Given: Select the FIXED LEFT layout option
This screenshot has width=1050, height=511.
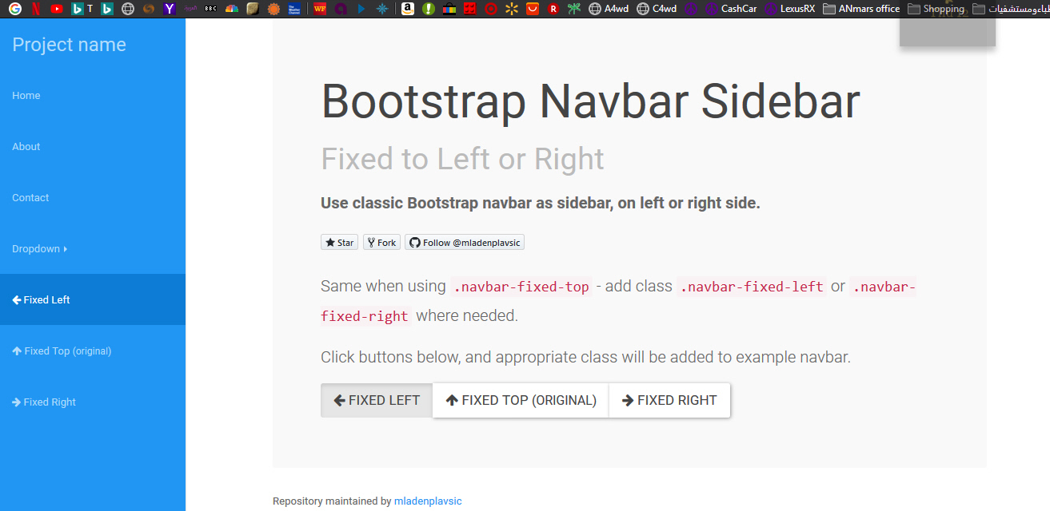Looking at the screenshot, I should pyautogui.click(x=376, y=400).
